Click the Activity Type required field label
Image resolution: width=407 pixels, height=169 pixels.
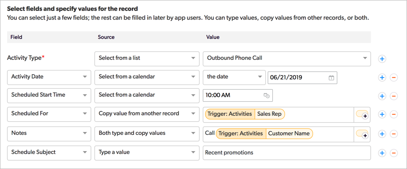[26, 58]
